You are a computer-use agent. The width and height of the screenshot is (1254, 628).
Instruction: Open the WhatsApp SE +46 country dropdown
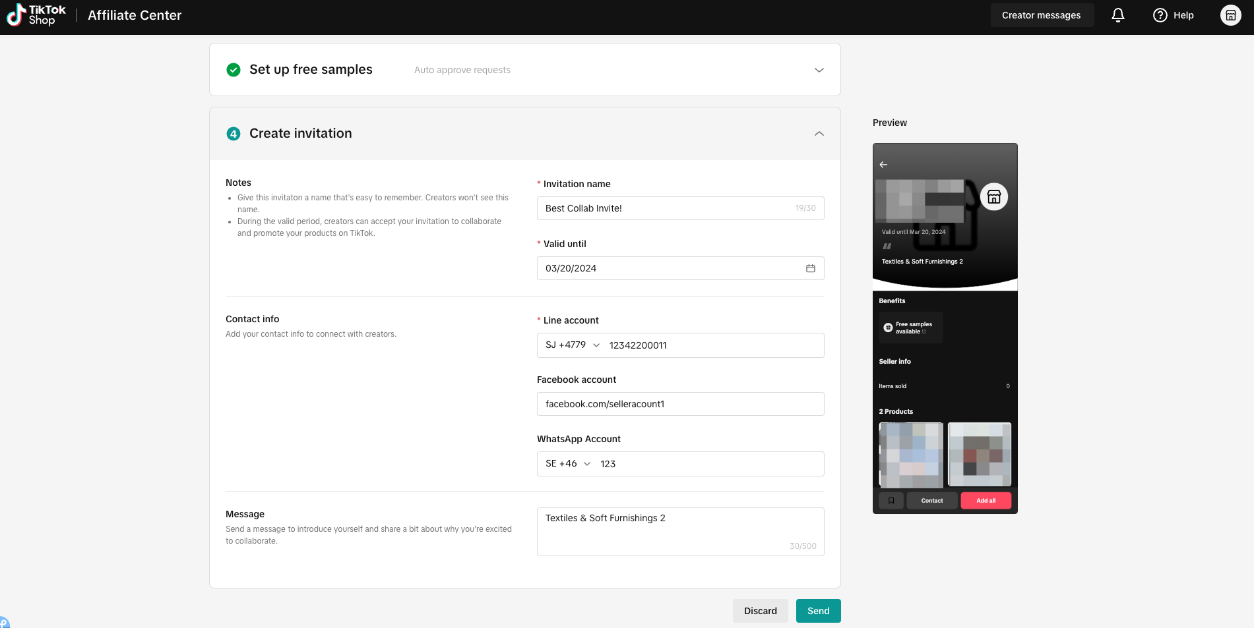[568, 464]
